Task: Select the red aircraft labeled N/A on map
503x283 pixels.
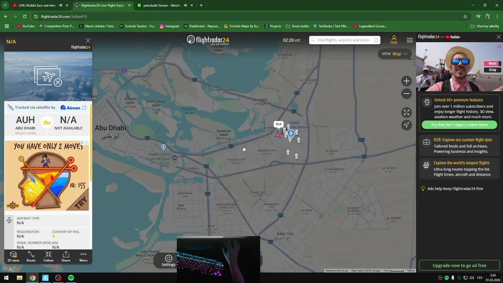Action: [278, 134]
